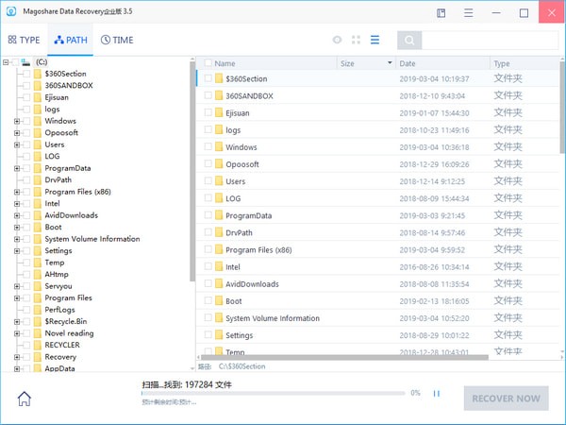
Task: Expand the System Volume Information node
Action: coord(17,239)
